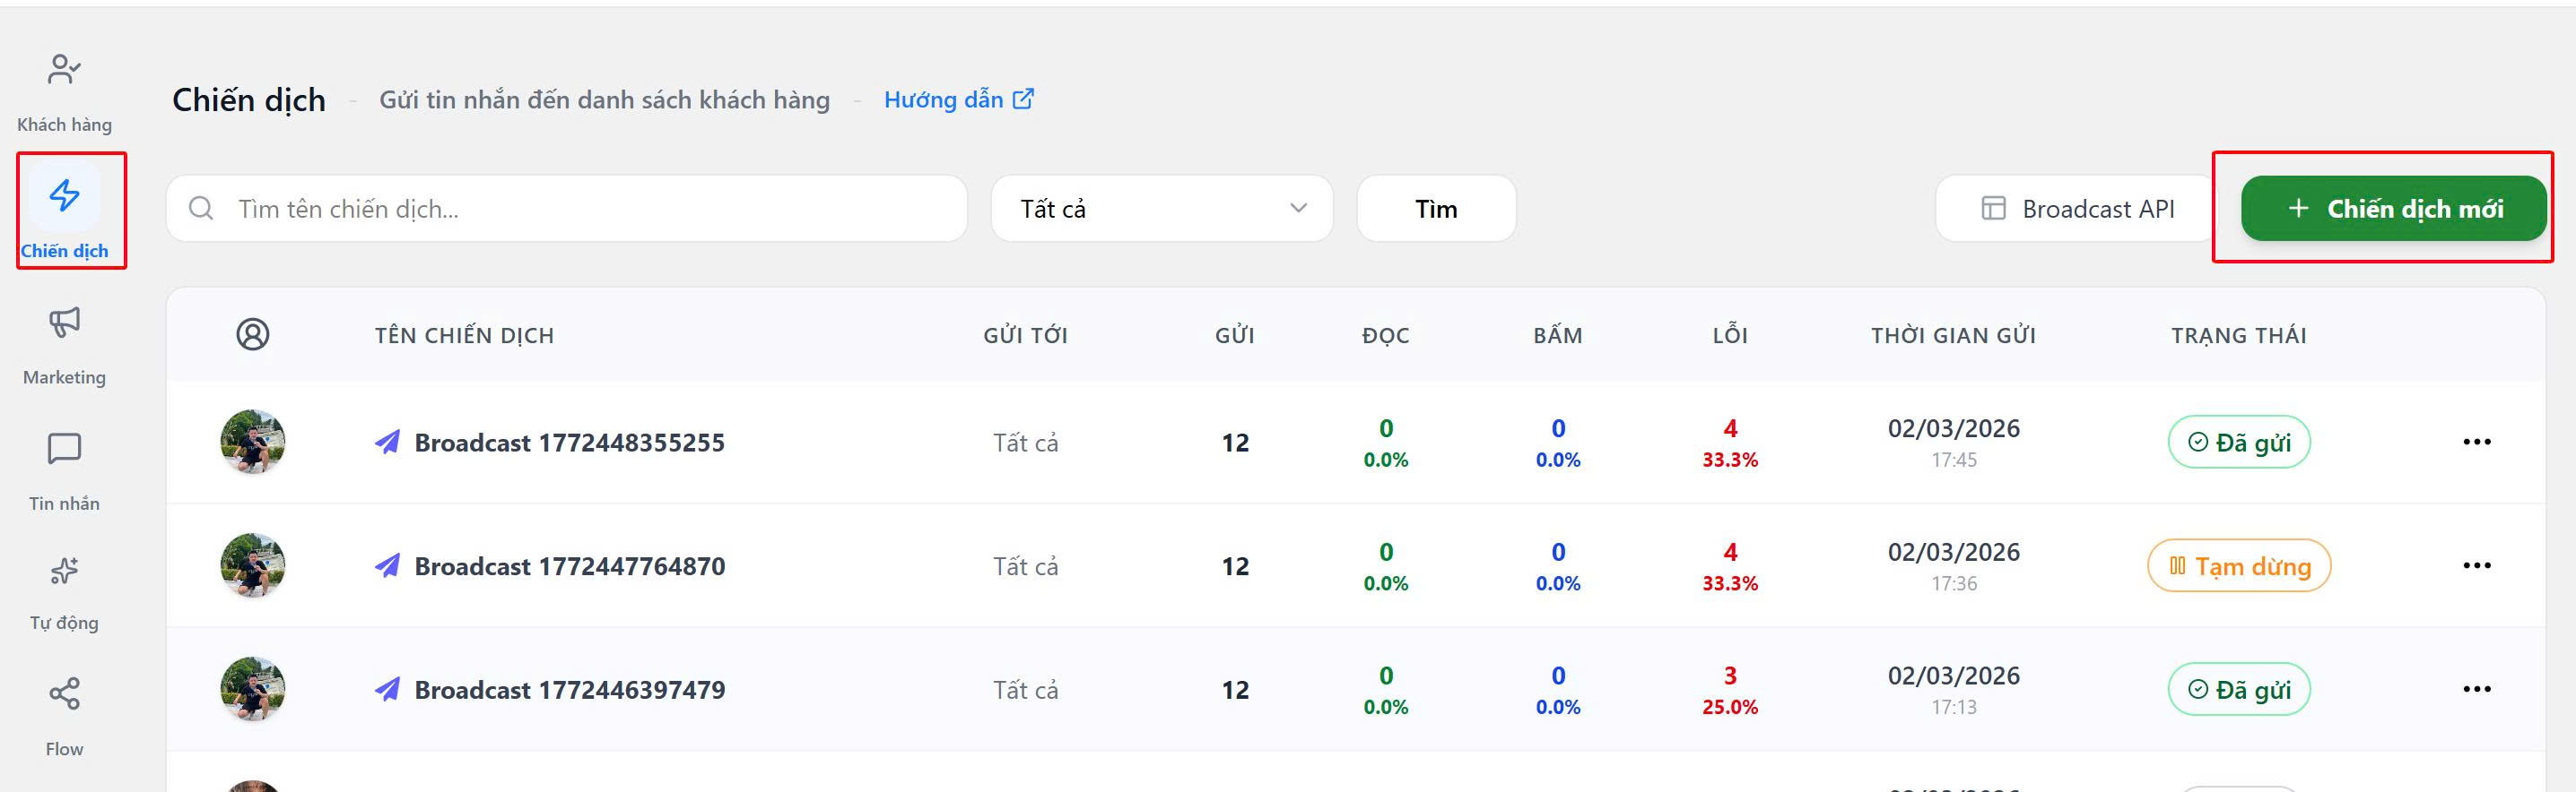Click the user avatar column header icon

pyautogui.click(x=253, y=334)
